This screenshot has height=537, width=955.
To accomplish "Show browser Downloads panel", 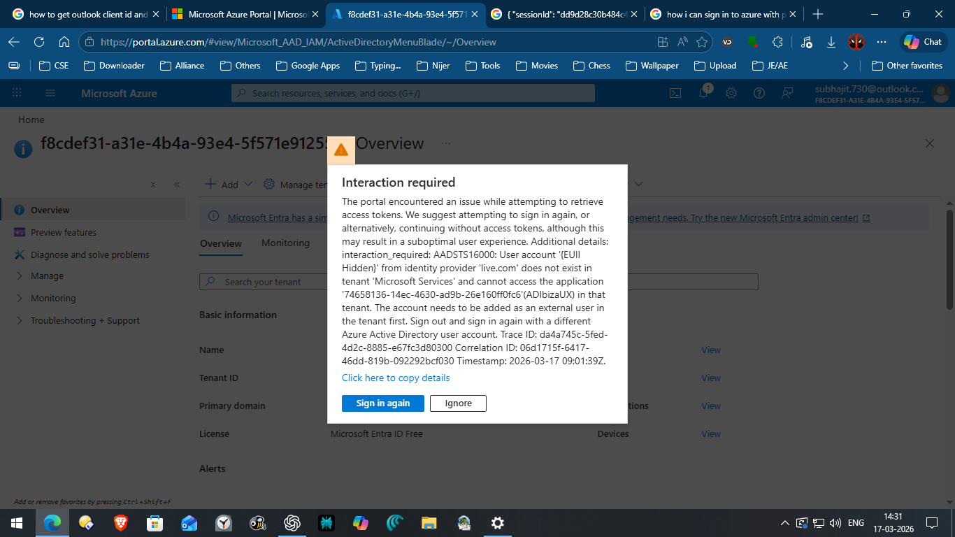I will tap(831, 42).
